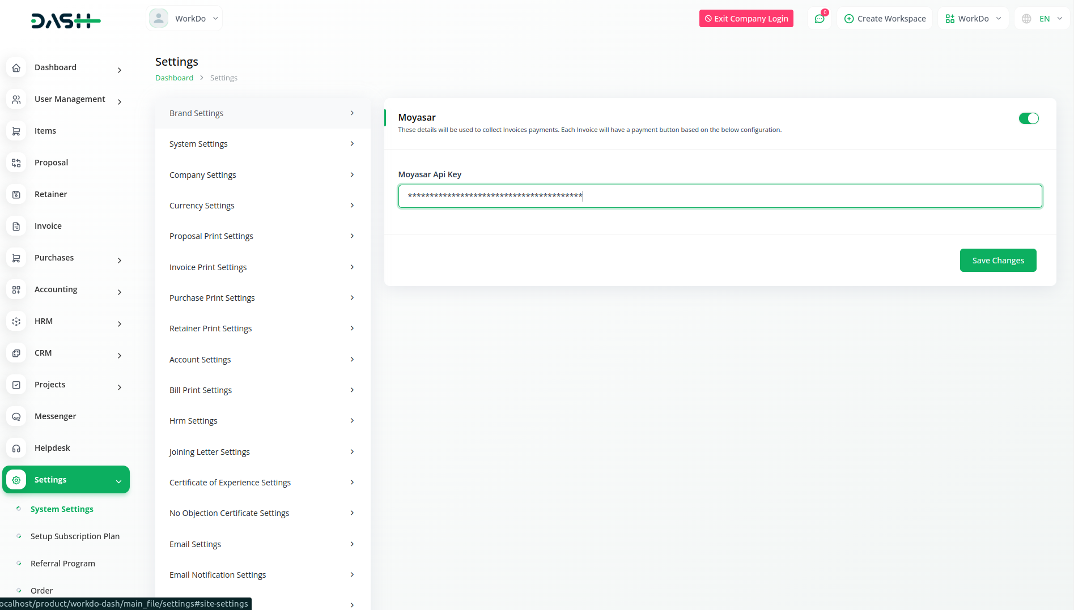Follow the Dashboard breadcrumb link

pyautogui.click(x=174, y=78)
